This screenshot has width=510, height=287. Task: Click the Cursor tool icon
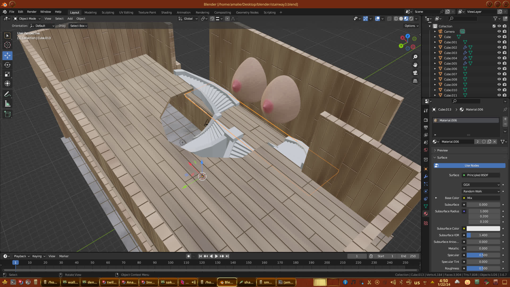tap(7, 45)
